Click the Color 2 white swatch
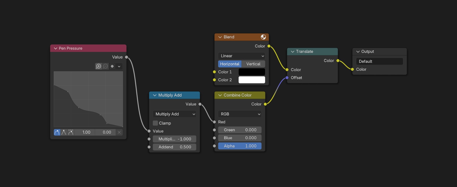 coord(252,80)
